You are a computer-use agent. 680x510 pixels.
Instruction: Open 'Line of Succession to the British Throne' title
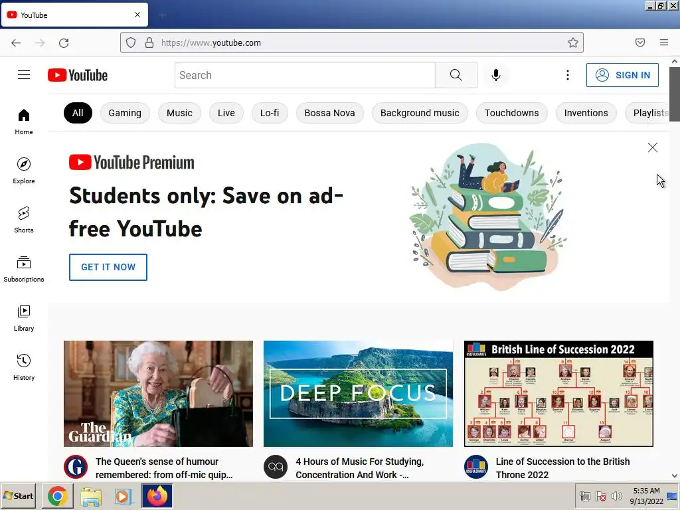click(563, 468)
